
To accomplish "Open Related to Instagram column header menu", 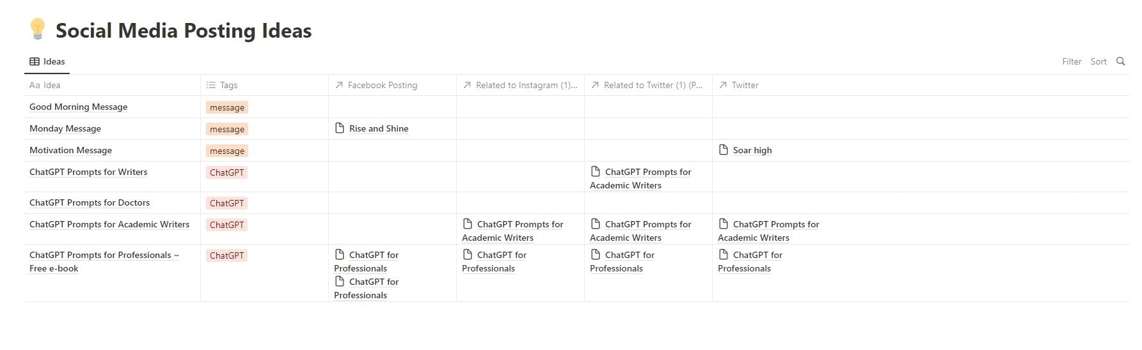I will click(x=520, y=85).
